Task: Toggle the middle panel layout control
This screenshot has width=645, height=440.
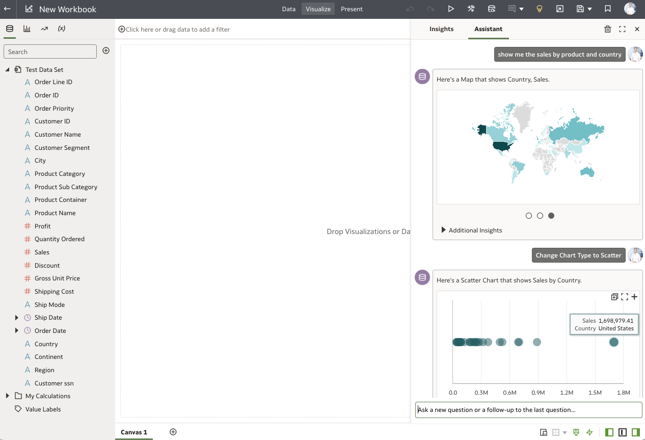Action: [x=622, y=432]
